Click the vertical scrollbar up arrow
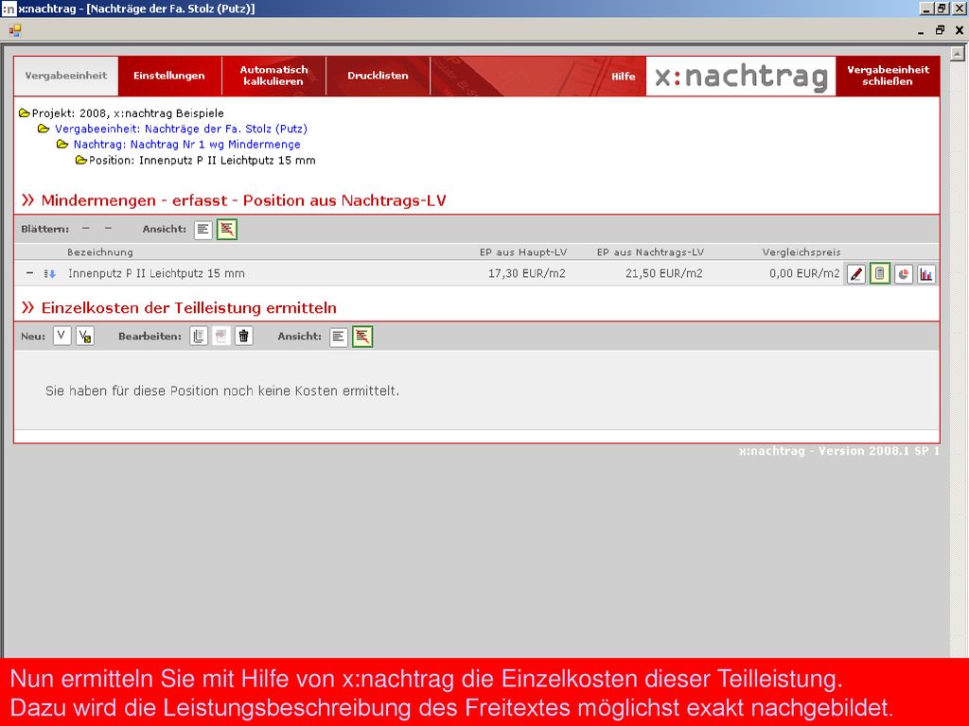The image size is (969, 726). pyautogui.click(x=958, y=54)
